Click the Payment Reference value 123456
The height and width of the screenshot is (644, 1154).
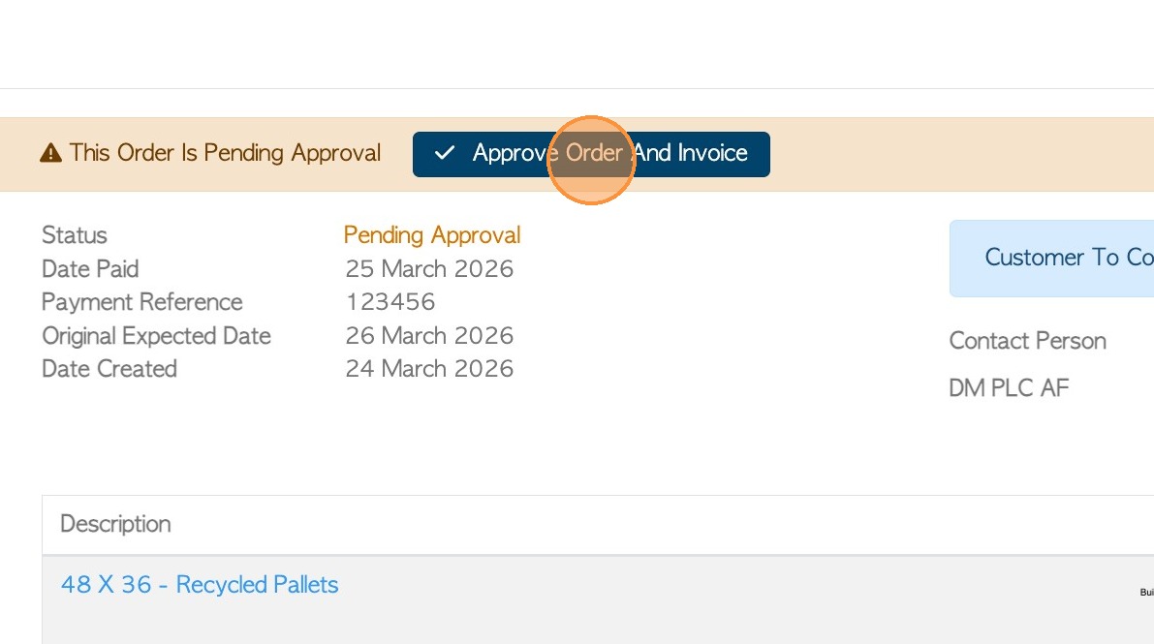(390, 302)
